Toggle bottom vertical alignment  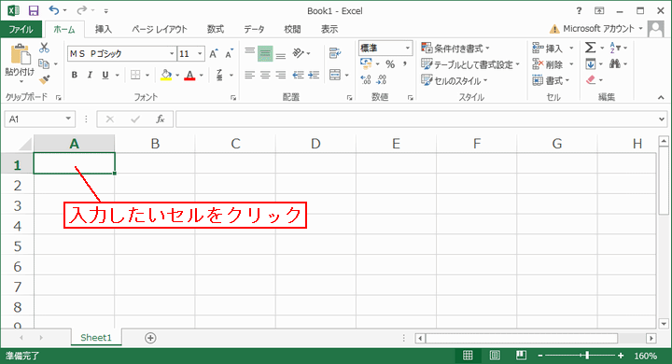click(x=281, y=55)
